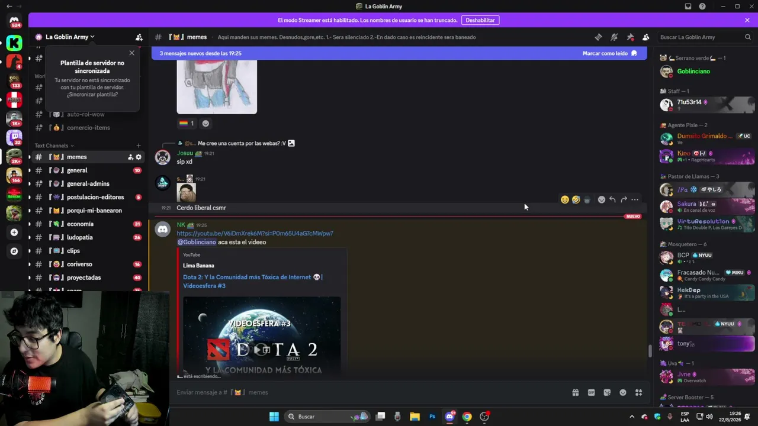Go to the comercio-items channel
The width and height of the screenshot is (758, 426).
point(88,128)
